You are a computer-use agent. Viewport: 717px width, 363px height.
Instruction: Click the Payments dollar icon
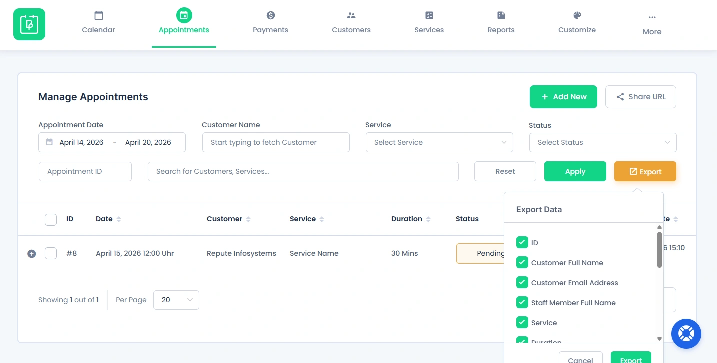coord(271,15)
